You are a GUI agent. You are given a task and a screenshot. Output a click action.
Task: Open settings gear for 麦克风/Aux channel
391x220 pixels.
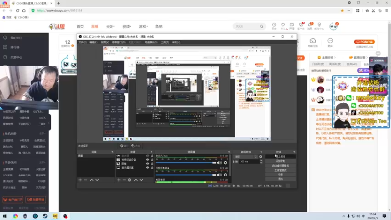[225, 163]
